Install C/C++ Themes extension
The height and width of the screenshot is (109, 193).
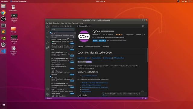pyautogui.click(x=72, y=75)
